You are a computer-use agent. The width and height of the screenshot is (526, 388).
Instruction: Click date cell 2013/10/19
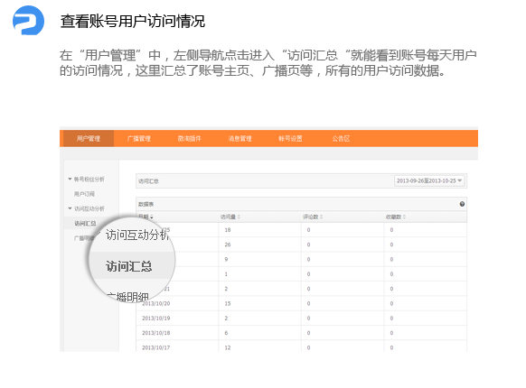(x=156, y=319)
